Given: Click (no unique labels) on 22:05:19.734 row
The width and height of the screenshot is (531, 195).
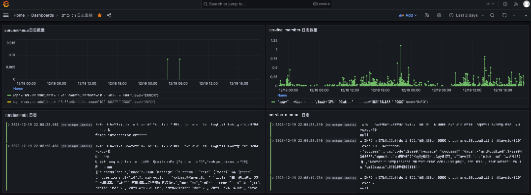Looking at the screenshot, I should (341, 178).
